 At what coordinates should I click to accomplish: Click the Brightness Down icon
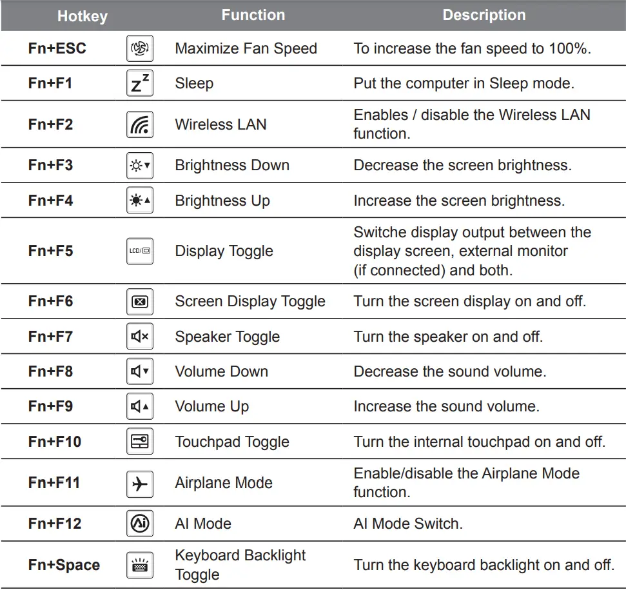click(139, 166)
